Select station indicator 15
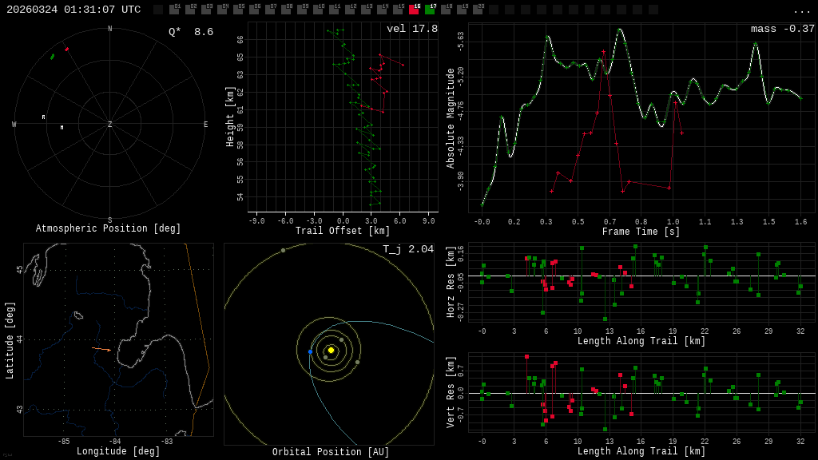 (398, 9)
